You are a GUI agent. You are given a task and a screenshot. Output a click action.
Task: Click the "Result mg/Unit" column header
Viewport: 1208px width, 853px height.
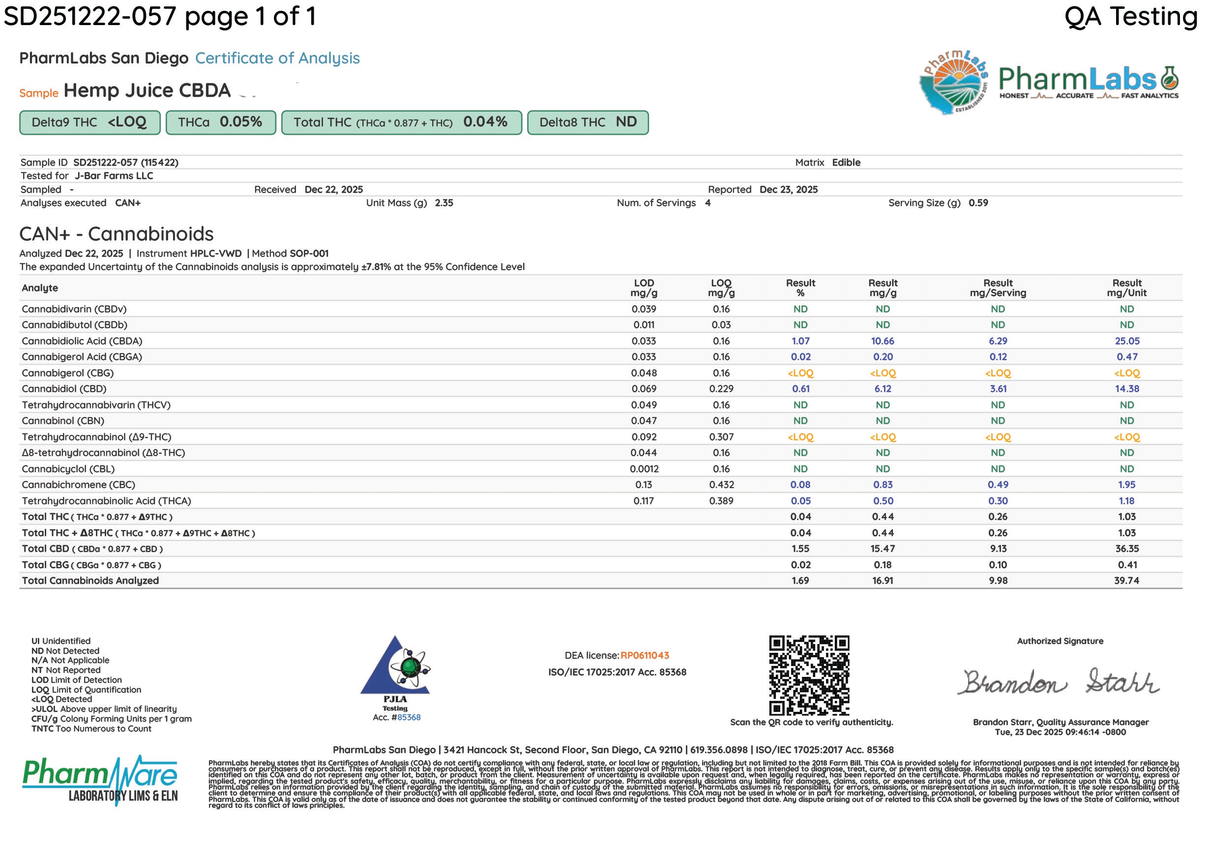coord(1127,288)
